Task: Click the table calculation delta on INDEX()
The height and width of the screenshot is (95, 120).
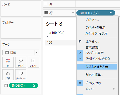Action: (34, 85)
